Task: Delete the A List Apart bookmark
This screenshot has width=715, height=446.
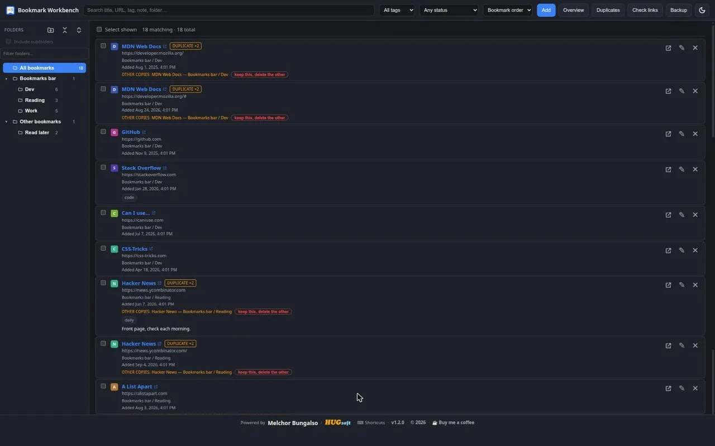Action: tap(695, 388)
